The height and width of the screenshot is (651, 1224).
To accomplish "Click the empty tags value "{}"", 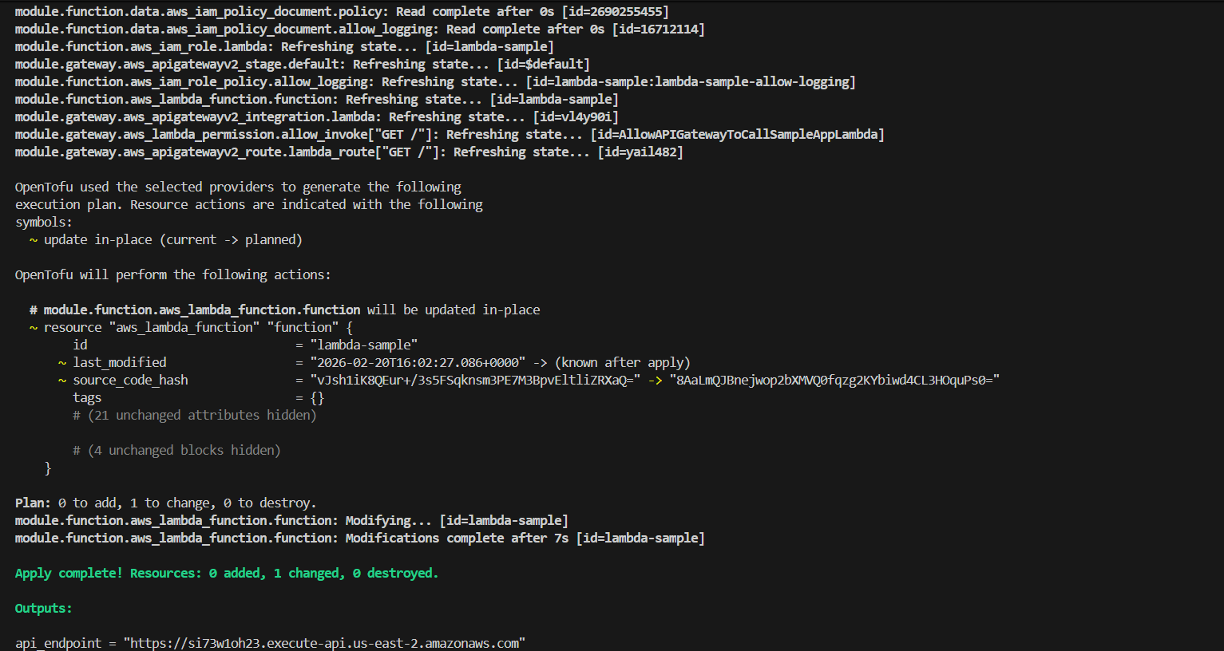I will 317,397.
